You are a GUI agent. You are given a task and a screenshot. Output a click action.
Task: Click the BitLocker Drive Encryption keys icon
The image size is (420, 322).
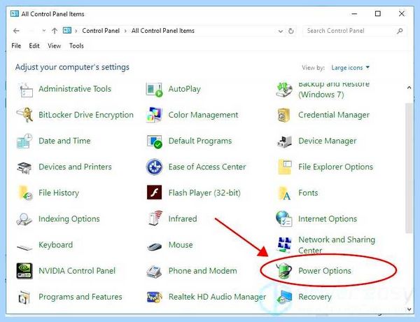pos(24,115)
